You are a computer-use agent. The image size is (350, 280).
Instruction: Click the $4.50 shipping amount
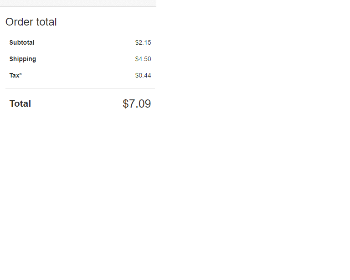coord(143,59)
